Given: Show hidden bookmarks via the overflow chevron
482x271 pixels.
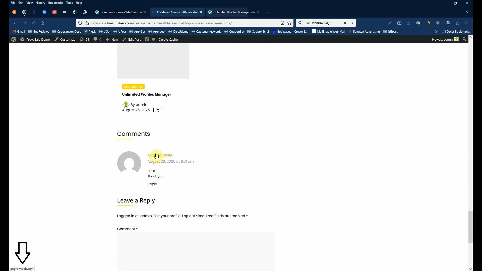Looking at the screenshot, I should [x=436, y=32].
